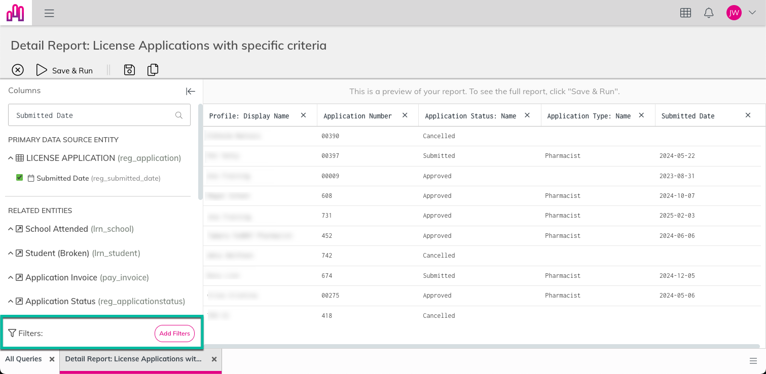Click Application Status: Name header
Screen dimensions: 766x374
point(470,116)
